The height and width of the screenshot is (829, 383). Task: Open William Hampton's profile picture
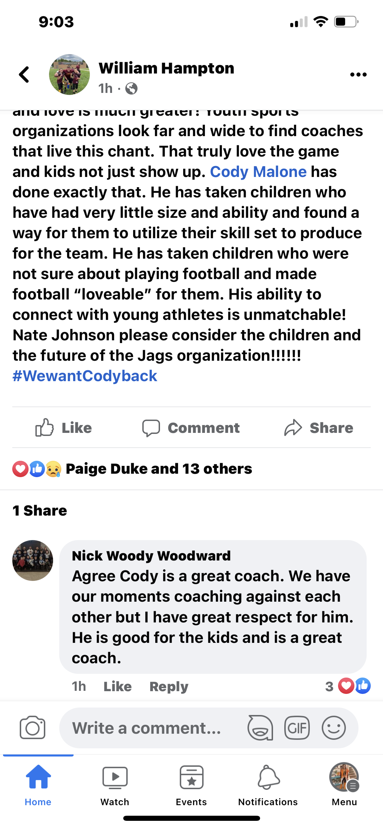pyautogui.click(x=69, y=75)
